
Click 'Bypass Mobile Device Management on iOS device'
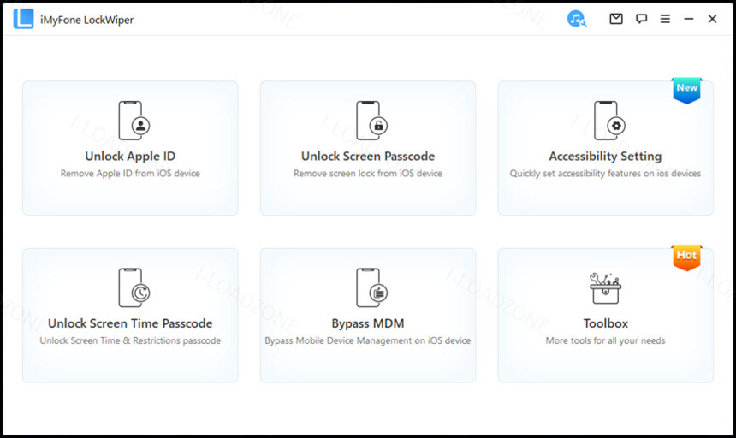tap(368, 341)
